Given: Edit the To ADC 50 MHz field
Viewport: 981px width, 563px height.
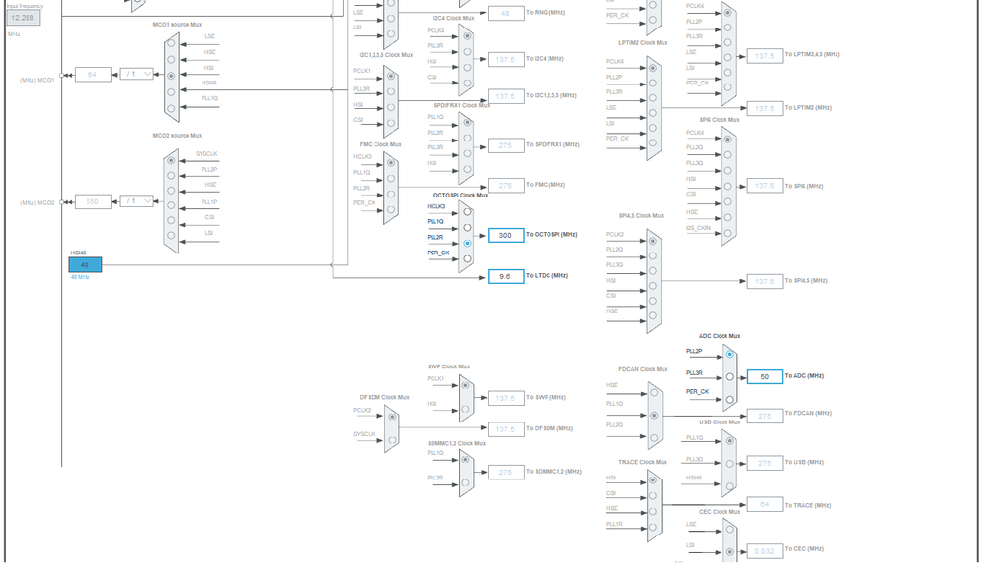Looking at the screenshot, I should pyautogui.click(x=765, y=376).
